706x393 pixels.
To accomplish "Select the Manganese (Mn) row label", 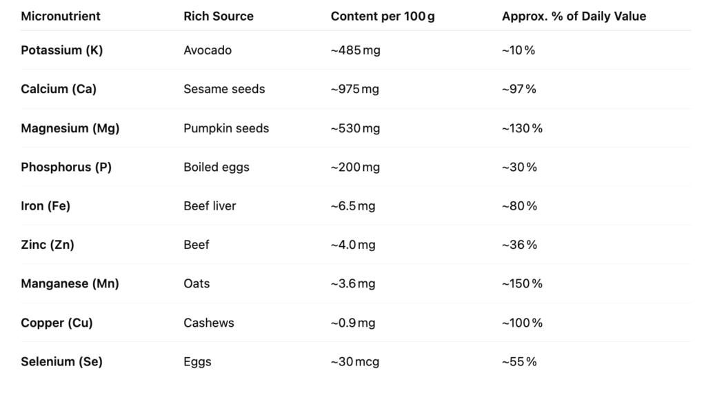I will tap(70, 283).
